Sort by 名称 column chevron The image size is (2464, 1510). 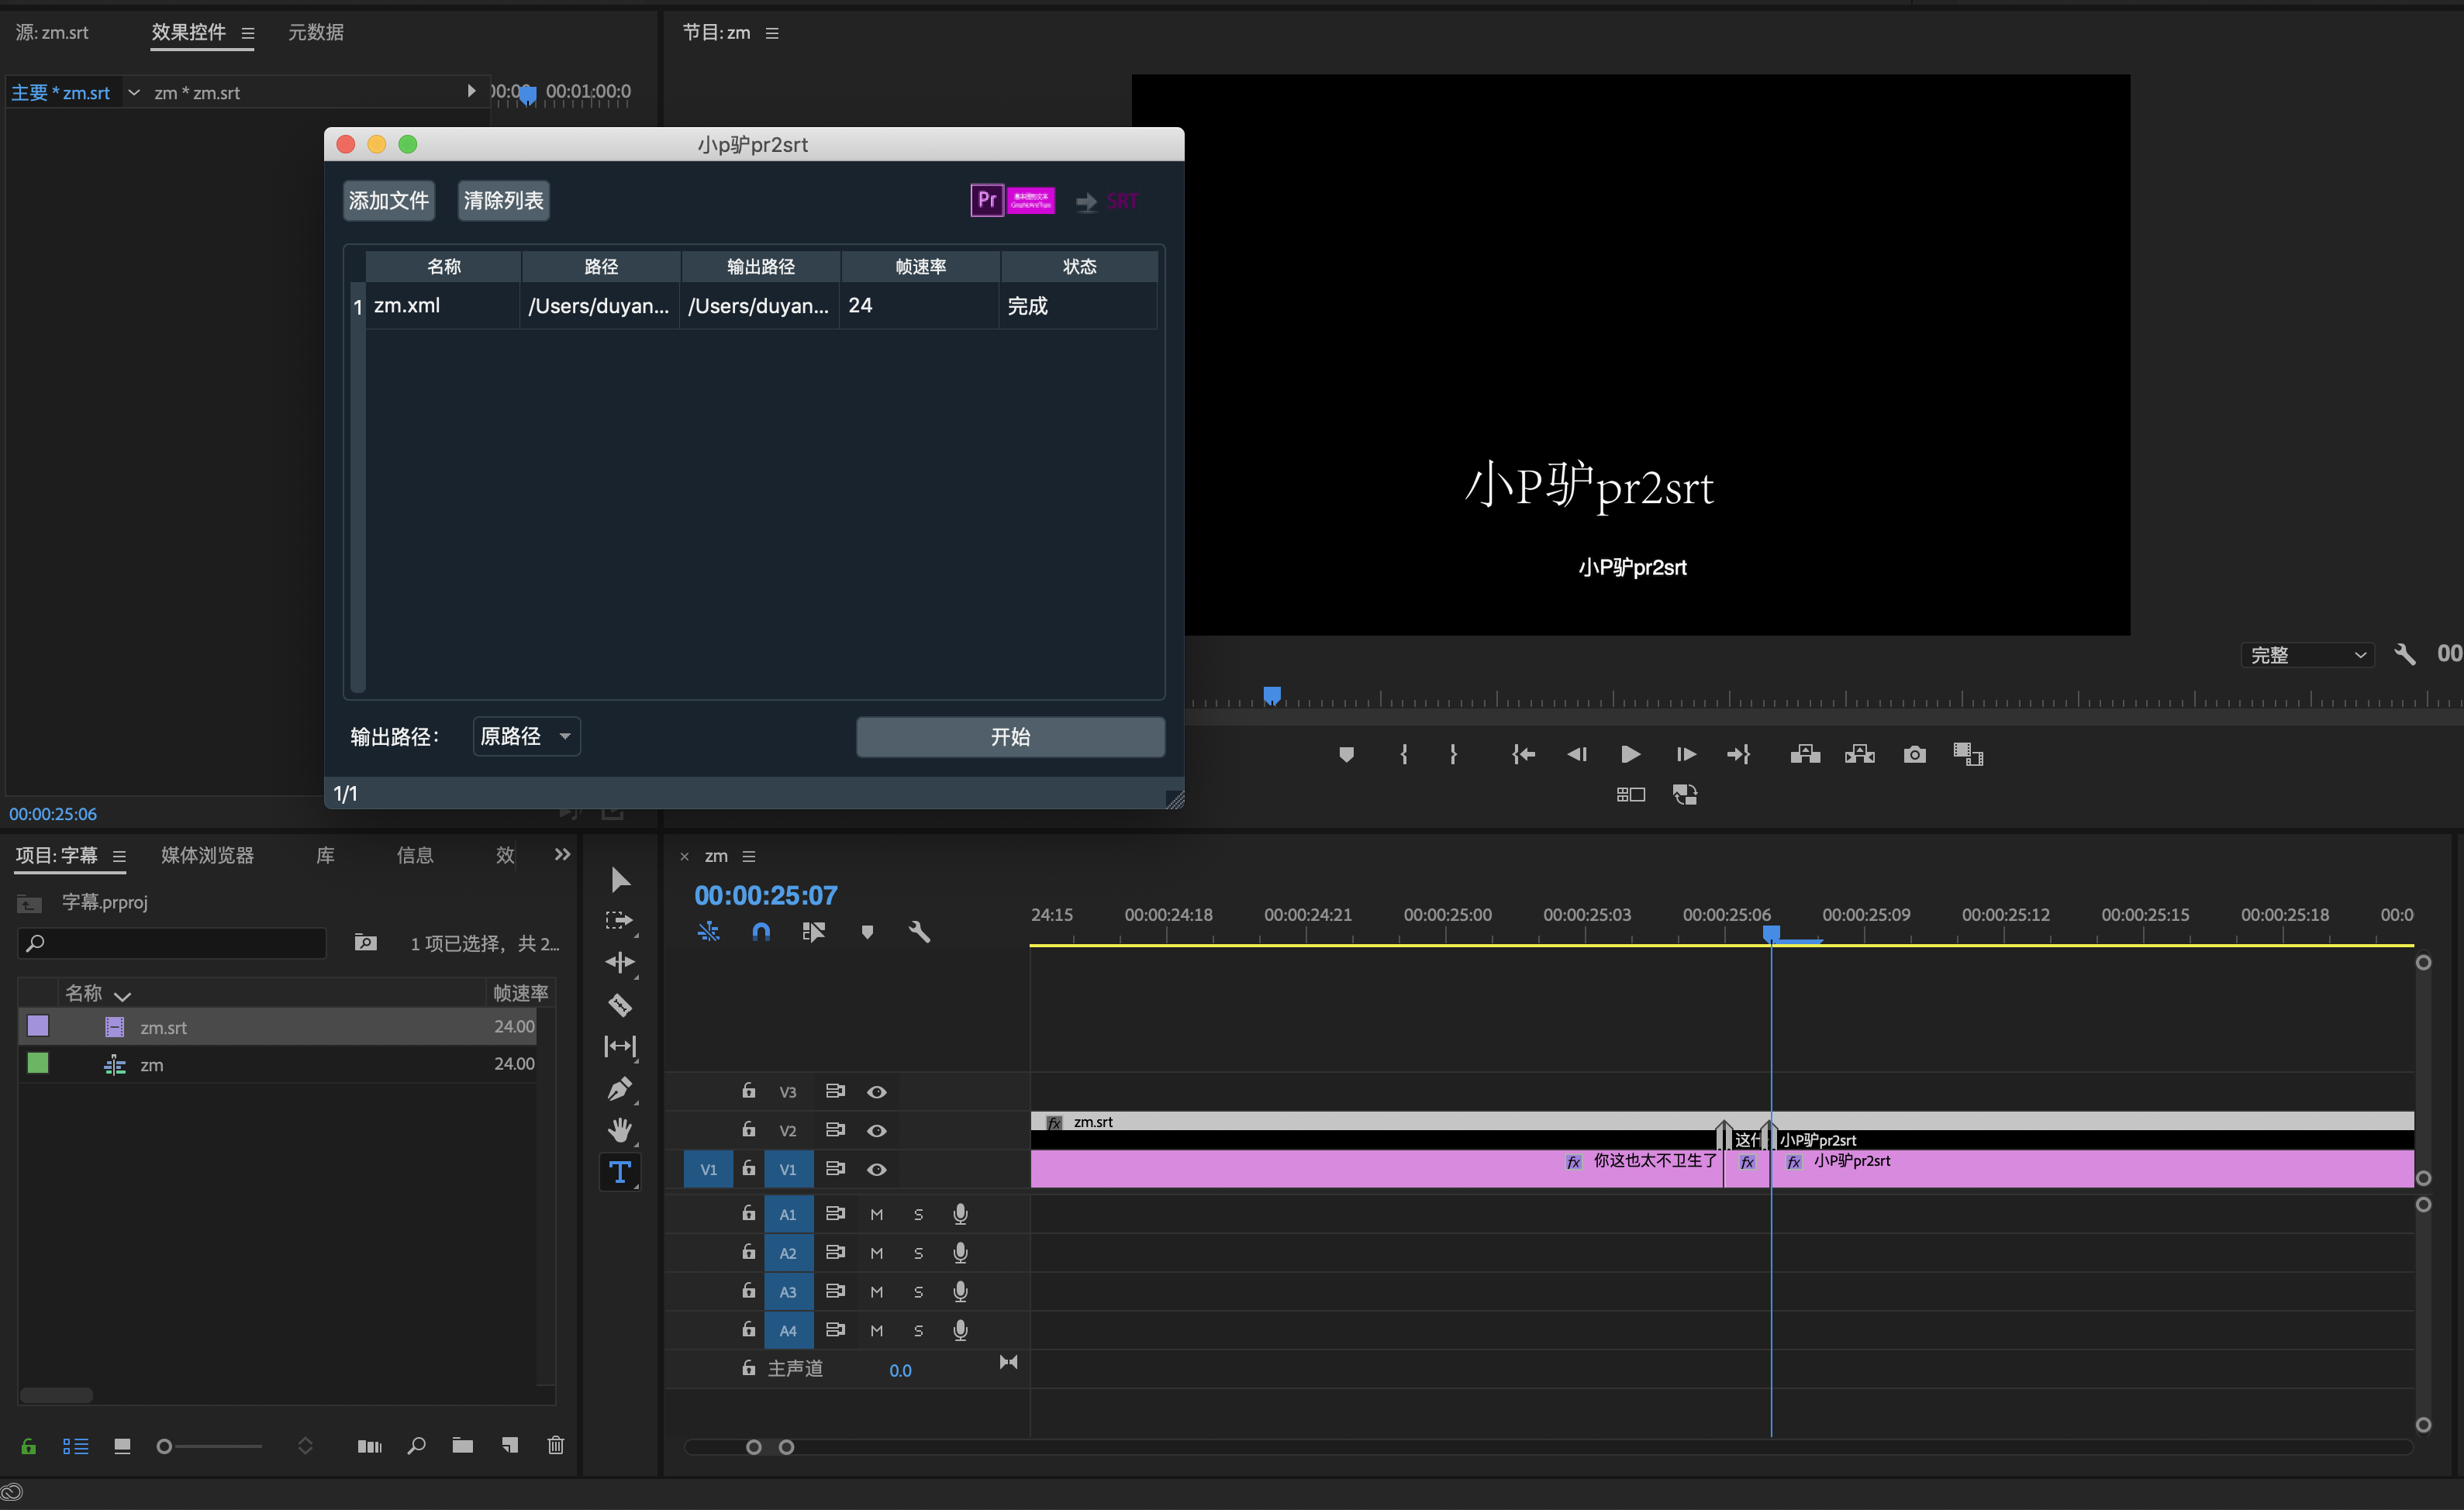pos(123,995)
